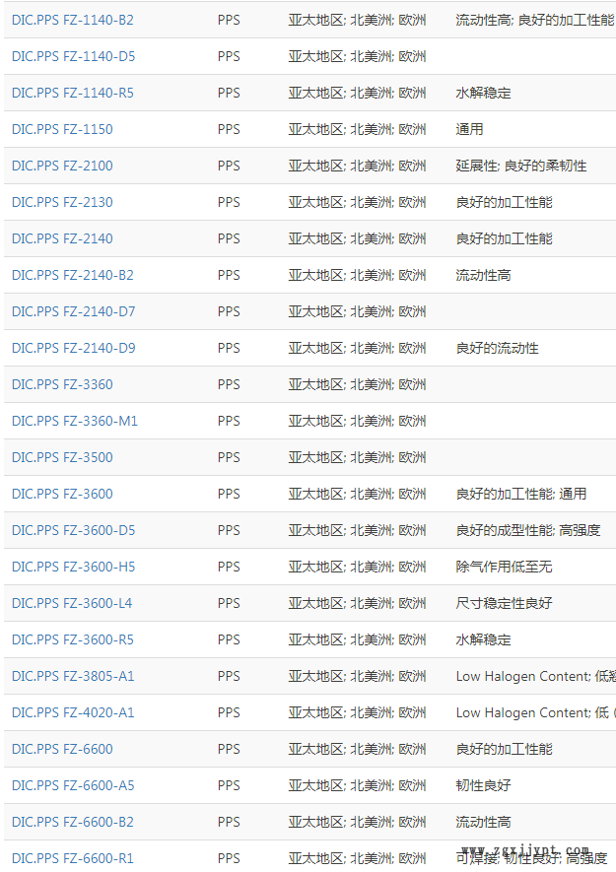Open the DIC.PPS FZ-3360-M1 link
The width and height of the screenshot is (616, 872).
pyautogui.click(x=75, y=421)
